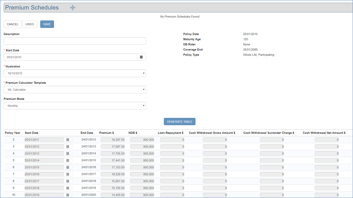This screenshot has height=198, width=353.
Task: Open calendar icon for policy year 9 row
Action: [68, 188]
